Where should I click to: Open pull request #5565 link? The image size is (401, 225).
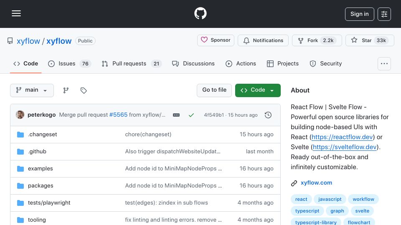118,115
